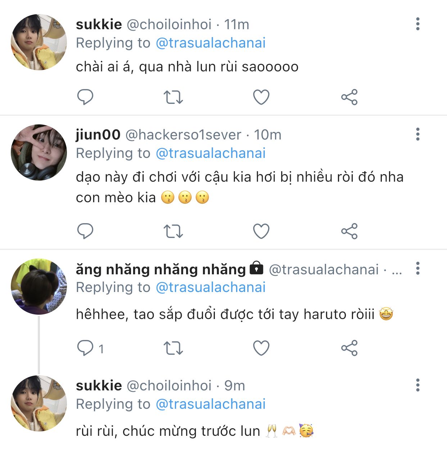447x456 pixels.
Task: View ăng nhăng nhăng nhăng's avatar
Action: (x=39, y=287)
